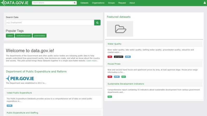Viewport: 207px width, 116px height.
Task: Click the XLS badge under House Prices
Action: (x=124, y=77)
